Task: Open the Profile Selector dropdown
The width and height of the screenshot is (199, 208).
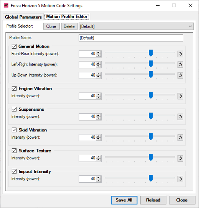Action: [x=136, y=26]
